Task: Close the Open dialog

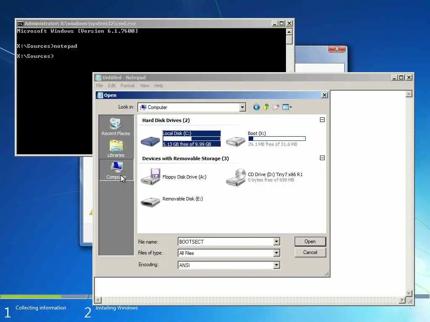Action: (x=325, y=95)
